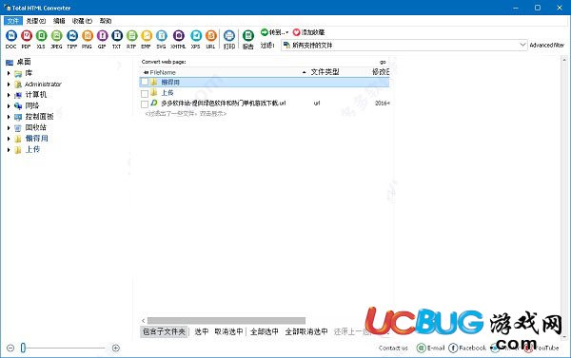Screen dimensions: 571x358
Task: Open the 文件 menu
Action: [x=13, y=21]
